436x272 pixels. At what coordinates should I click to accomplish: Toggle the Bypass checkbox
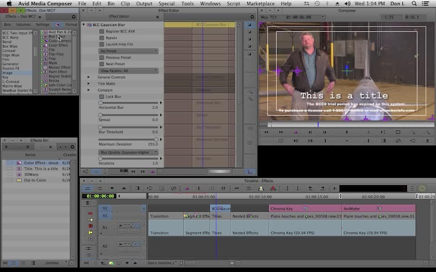pyautogui.click(x=102, y=38)
